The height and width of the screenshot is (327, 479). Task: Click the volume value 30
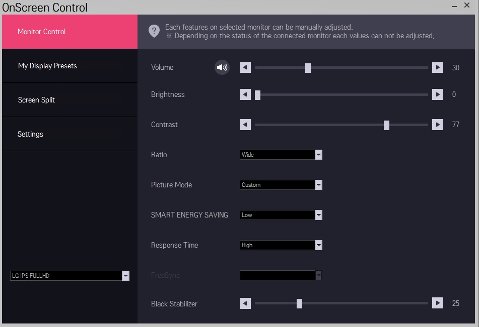pyautogui.click(x=455, y=68)
